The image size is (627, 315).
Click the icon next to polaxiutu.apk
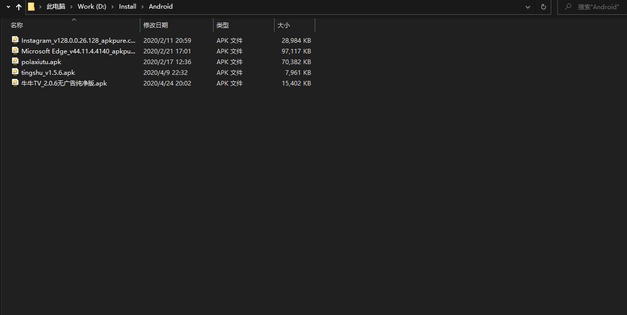[15, 61]
